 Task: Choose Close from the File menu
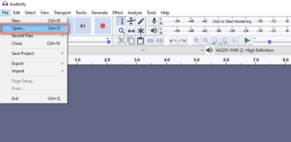coord(33,43)
